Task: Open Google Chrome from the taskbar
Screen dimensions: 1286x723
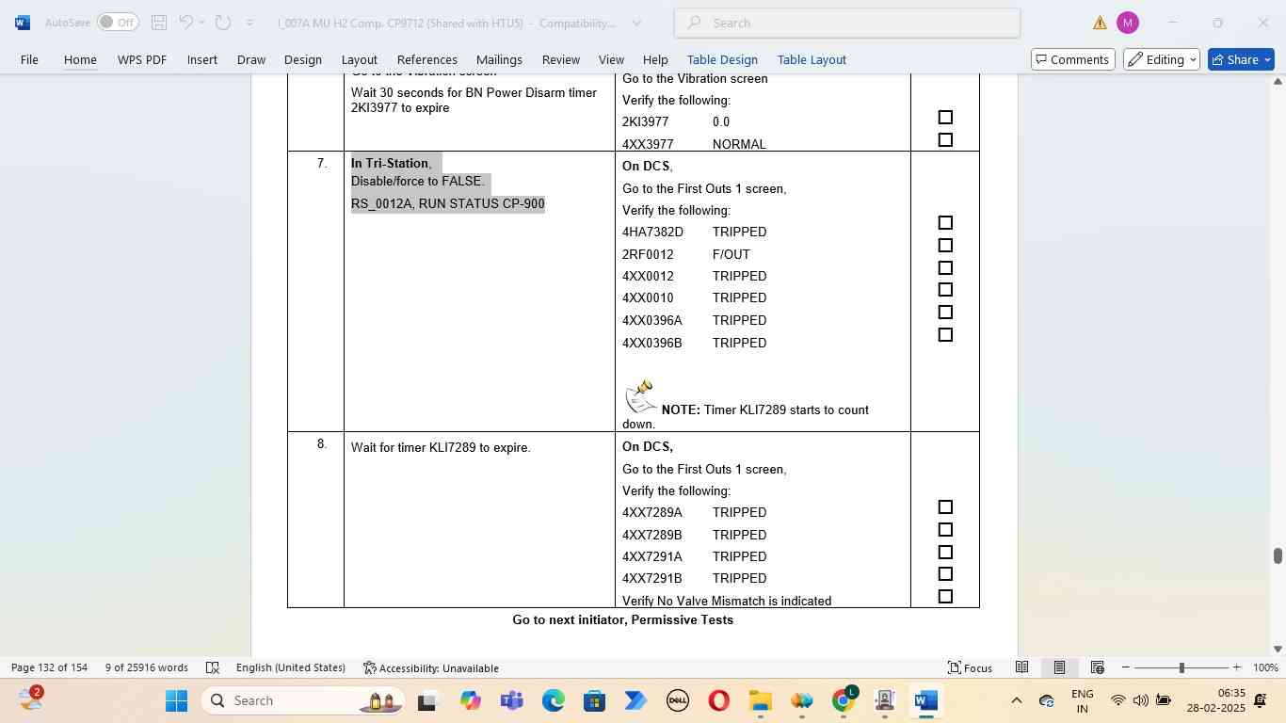Action: click(844, 700)
